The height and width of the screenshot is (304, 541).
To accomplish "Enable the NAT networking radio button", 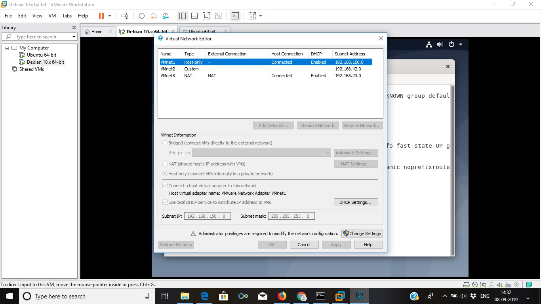I will click(x=165, y=164).
